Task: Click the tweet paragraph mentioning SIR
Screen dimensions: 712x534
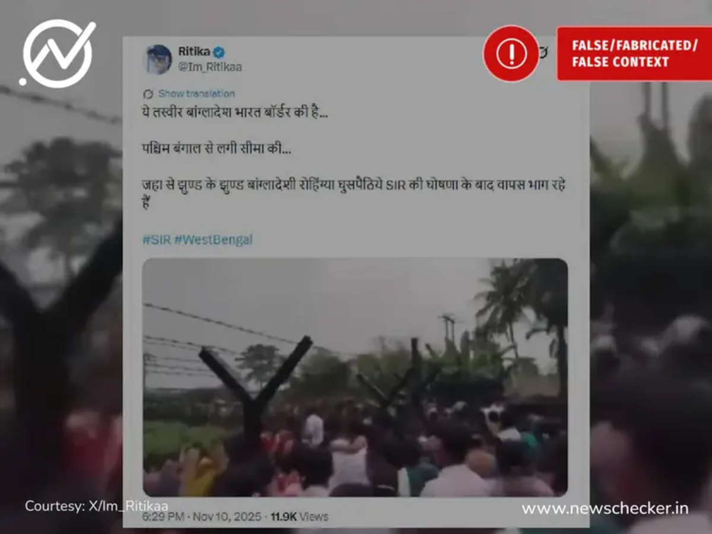Action: 354,193
